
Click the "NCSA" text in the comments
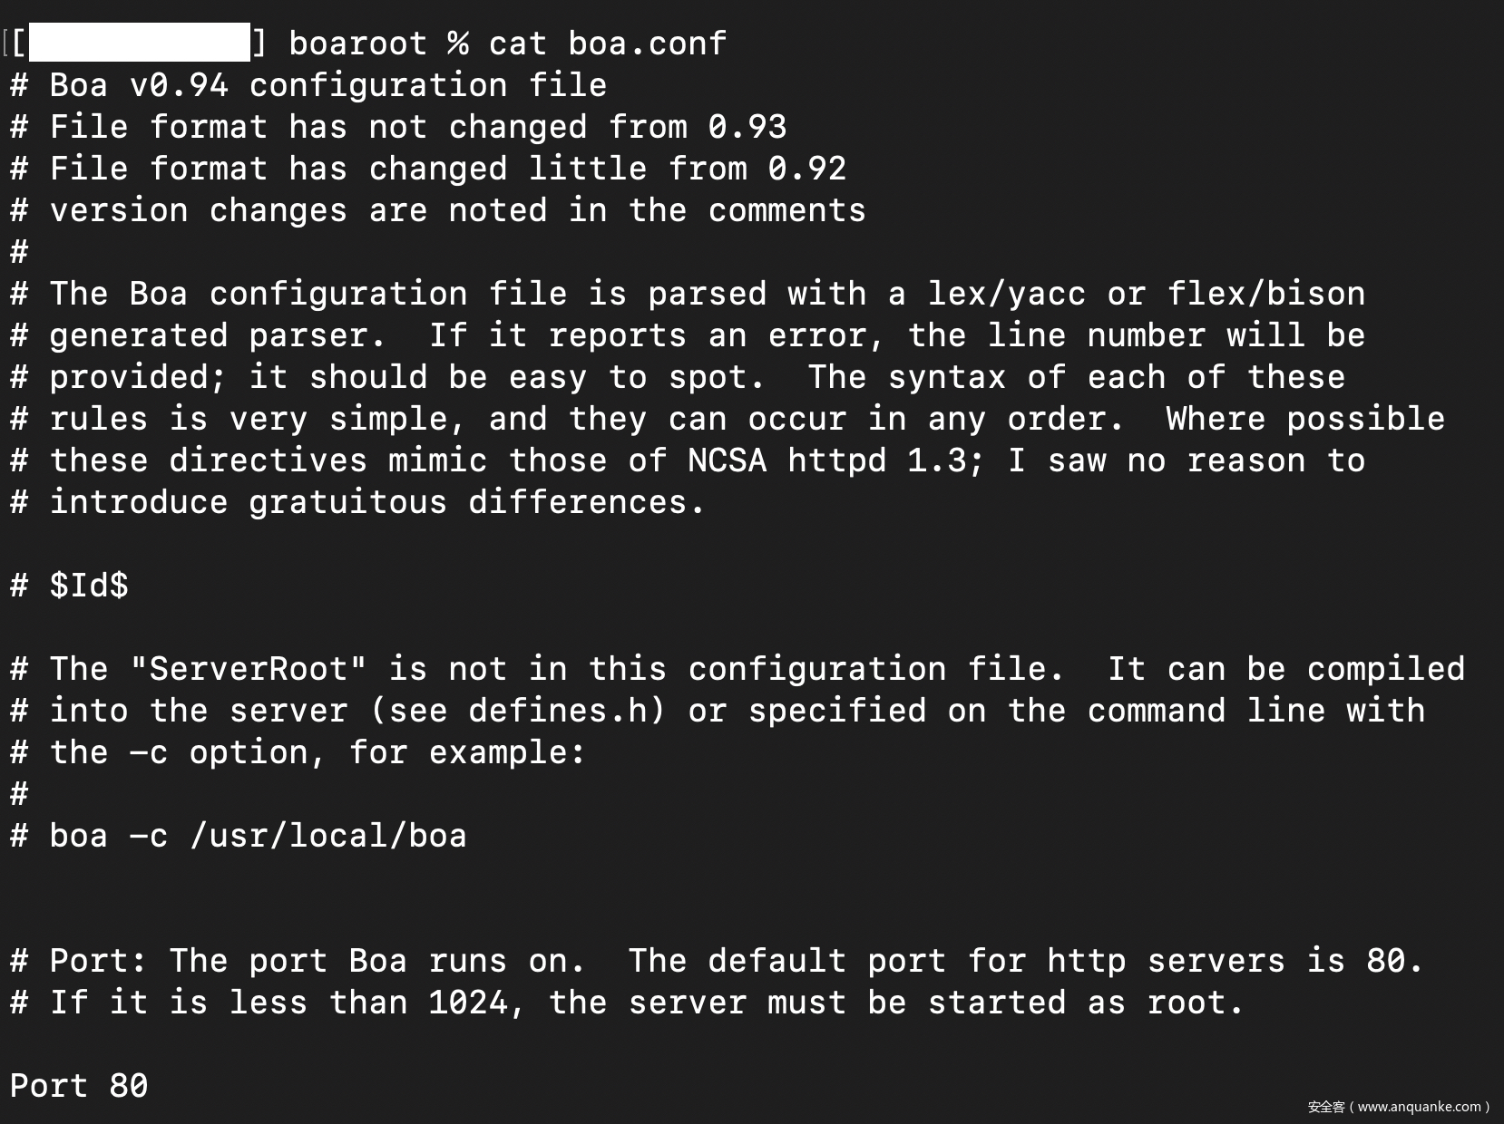pos(727,460)
